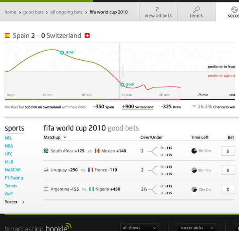Image resolution: width=239 pixels, height=231 pixels.
Task: Click Uruguay +290 odds text
Action: tap(64, 170)
